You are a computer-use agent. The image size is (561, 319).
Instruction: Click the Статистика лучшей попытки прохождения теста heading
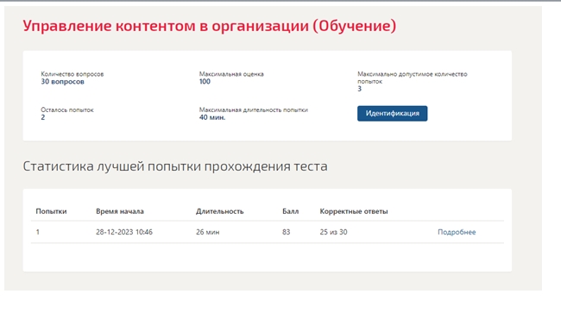click(x=175, y=166)
